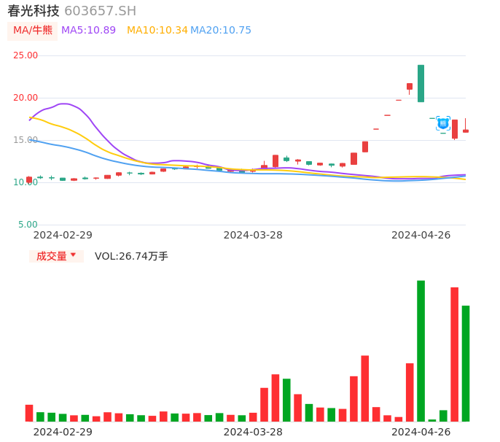Click the 20.00 price axis label
Viewport: 500px width, 442px height.
click(x=26, y=98)
